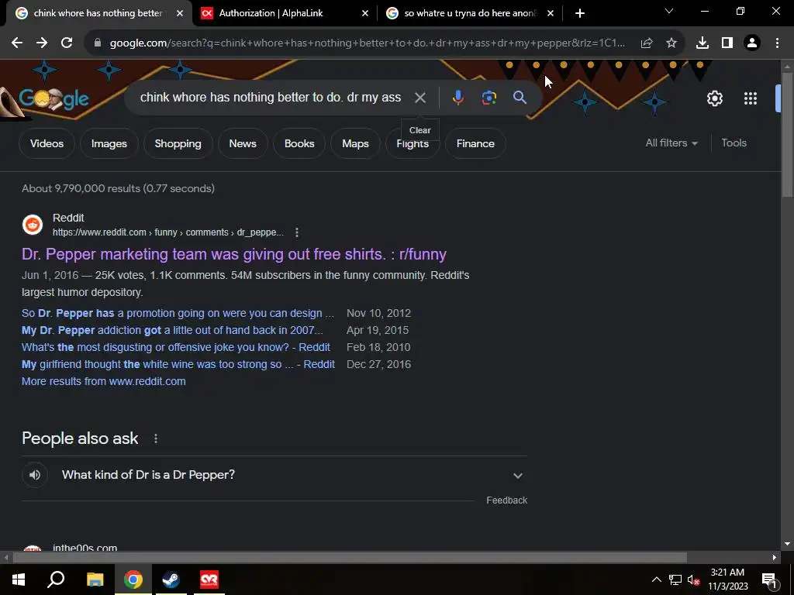Open taskbar clock and date
This screenshot has height=595, width=794.
pyautogui.click(x=727, y=580)
